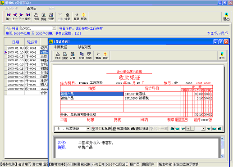Click credit account 510101 cell
The image size is (233, 167).
point(152,94)
